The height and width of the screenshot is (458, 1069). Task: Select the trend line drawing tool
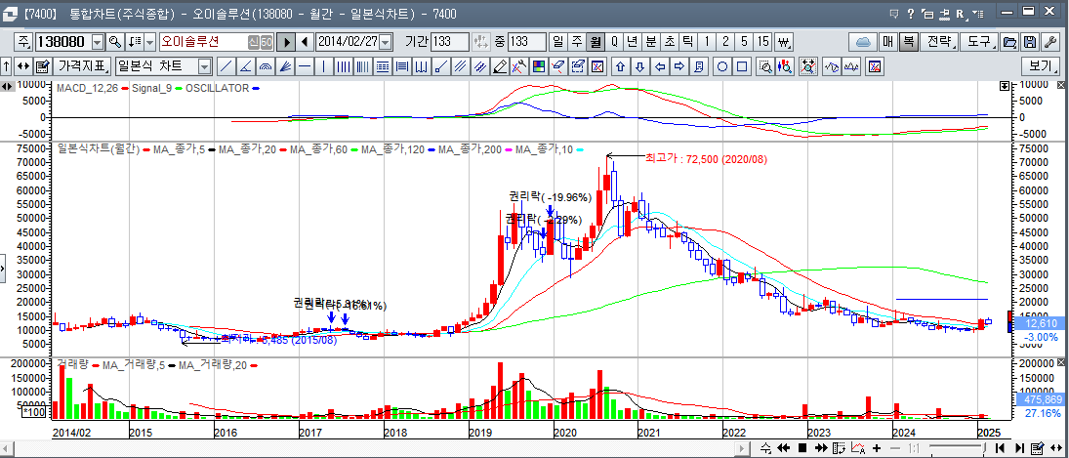tap(226, 66)
